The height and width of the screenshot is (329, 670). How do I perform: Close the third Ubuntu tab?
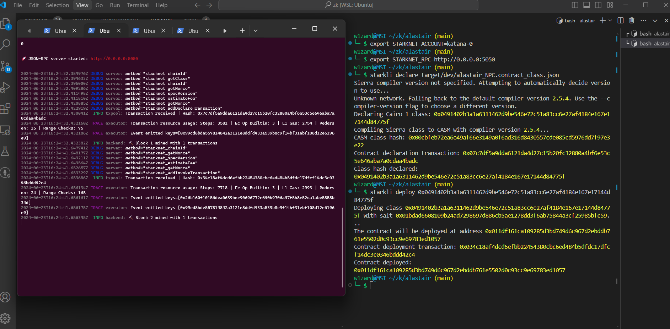(x=163, y=31)
